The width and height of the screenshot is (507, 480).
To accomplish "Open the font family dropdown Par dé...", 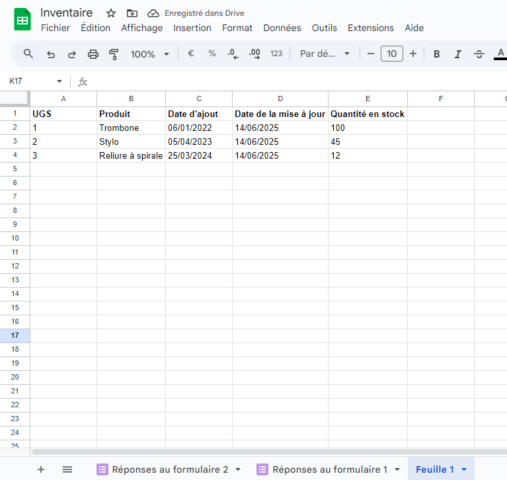I will coord(325,54).
